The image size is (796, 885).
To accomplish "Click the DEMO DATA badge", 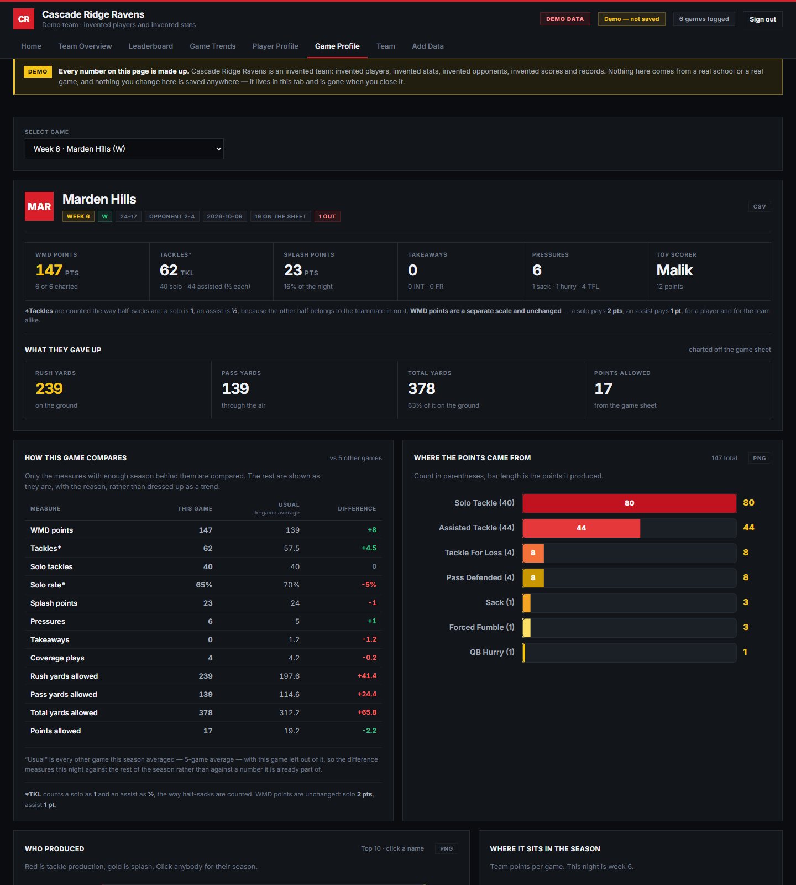I will click(x=565, y=19).
